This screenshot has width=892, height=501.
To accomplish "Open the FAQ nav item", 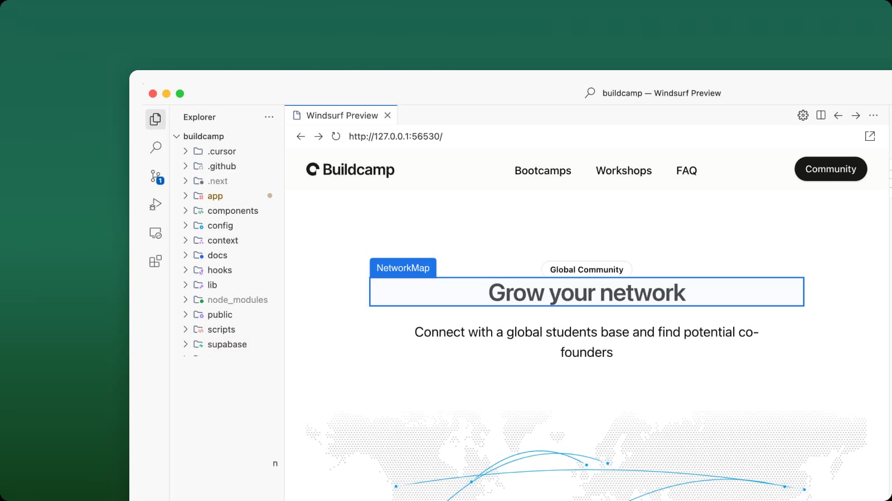I will (x=686, y=170).
